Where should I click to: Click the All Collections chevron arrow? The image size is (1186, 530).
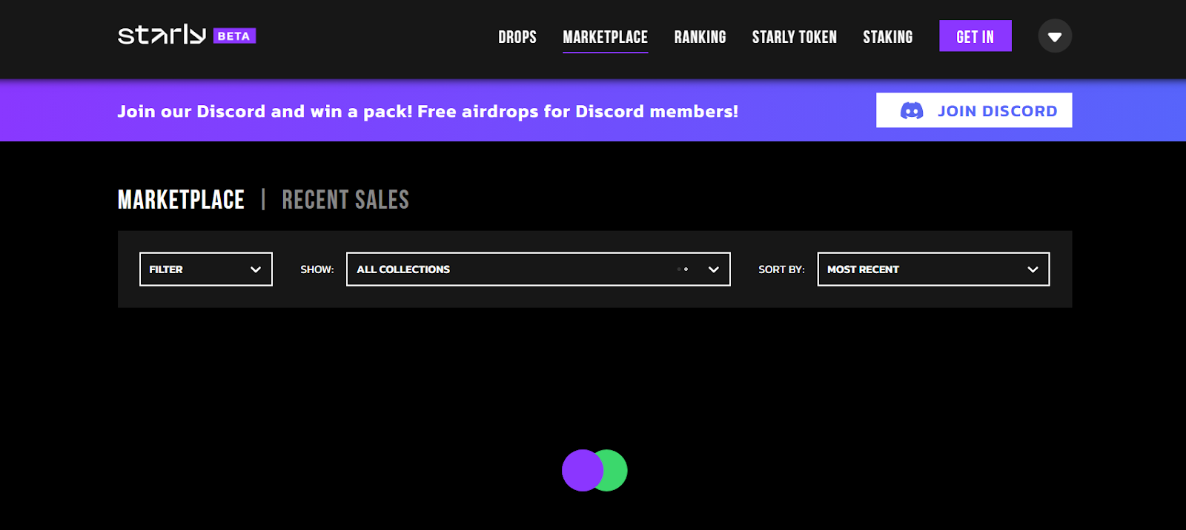(714, 269)
